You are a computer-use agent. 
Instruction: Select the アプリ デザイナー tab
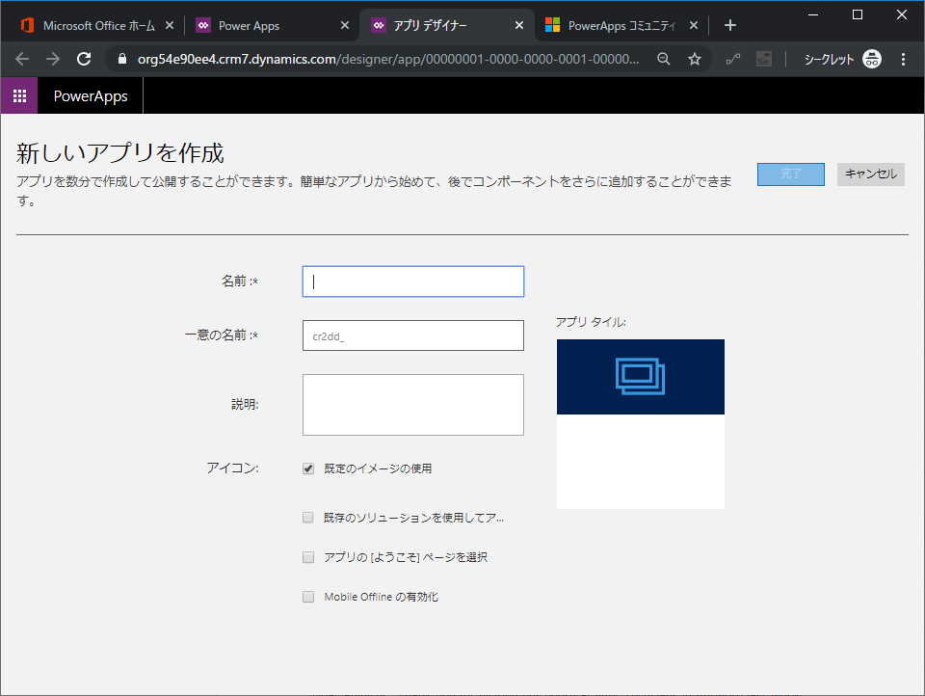click(x=446, y=25)
